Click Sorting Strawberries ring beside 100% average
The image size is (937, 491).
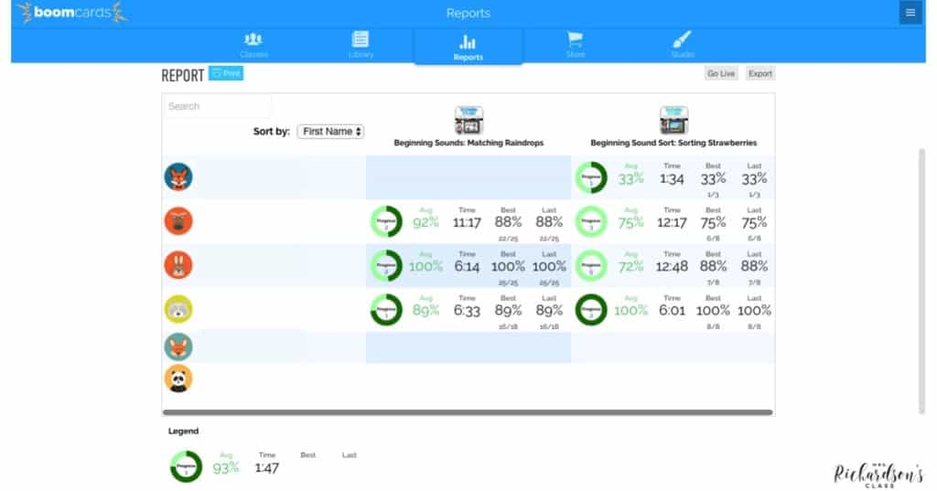591,310
